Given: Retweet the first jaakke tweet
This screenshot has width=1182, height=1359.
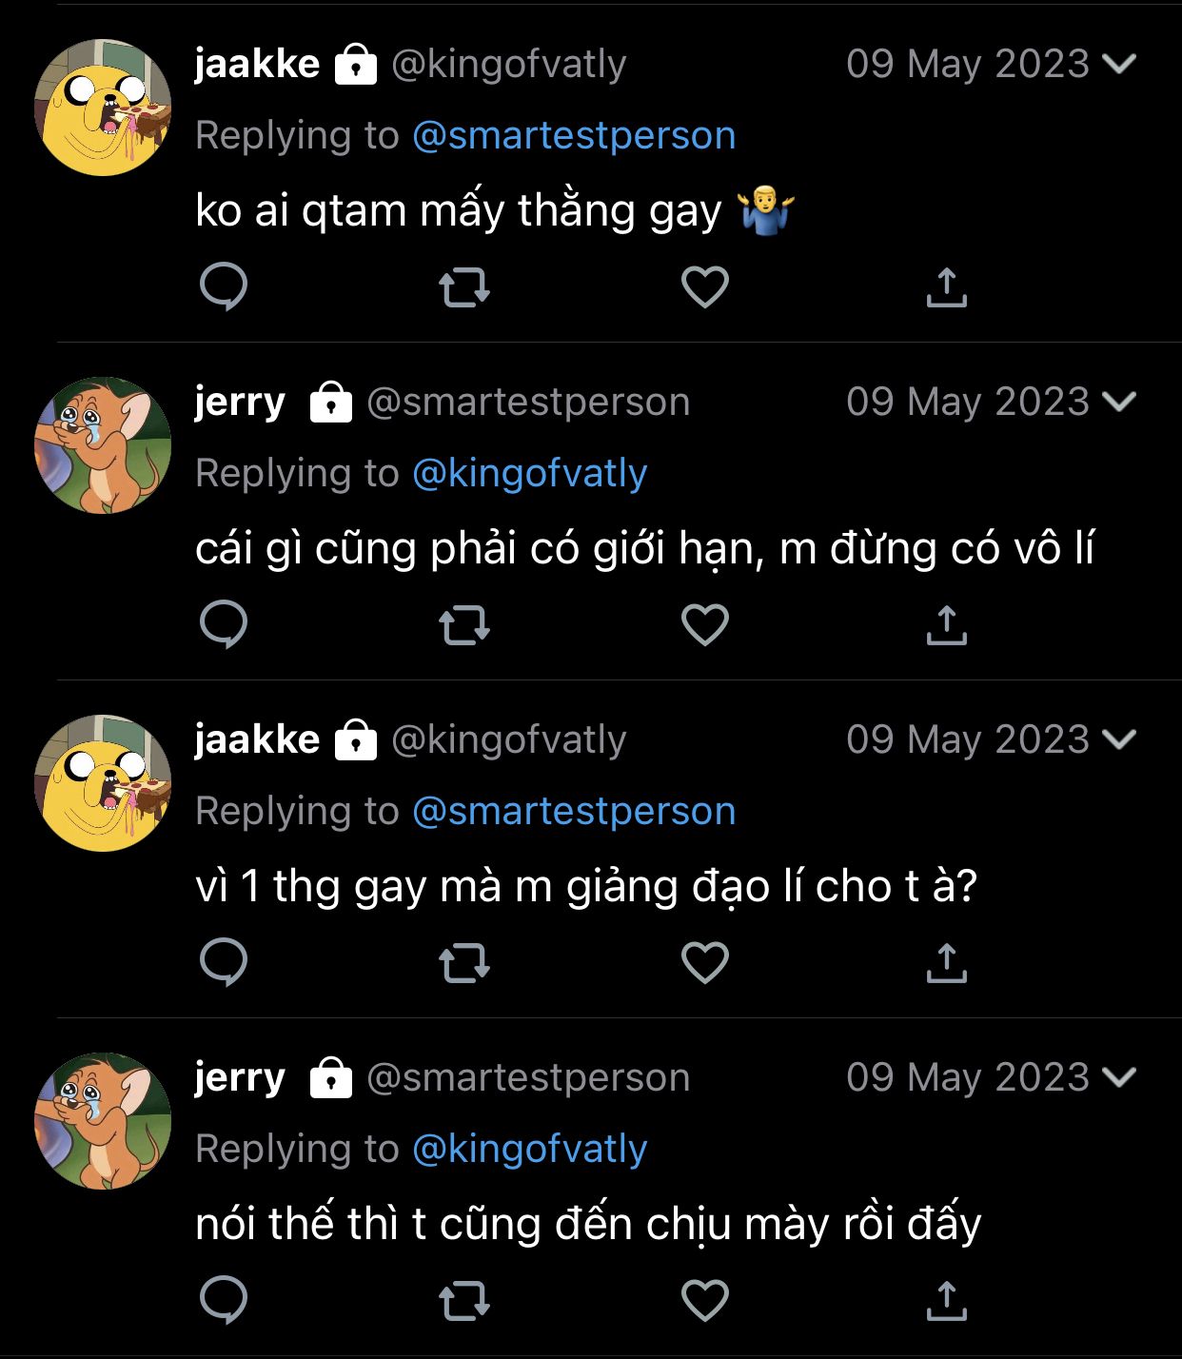Looking at the screenshot, I should coord(464,286).
